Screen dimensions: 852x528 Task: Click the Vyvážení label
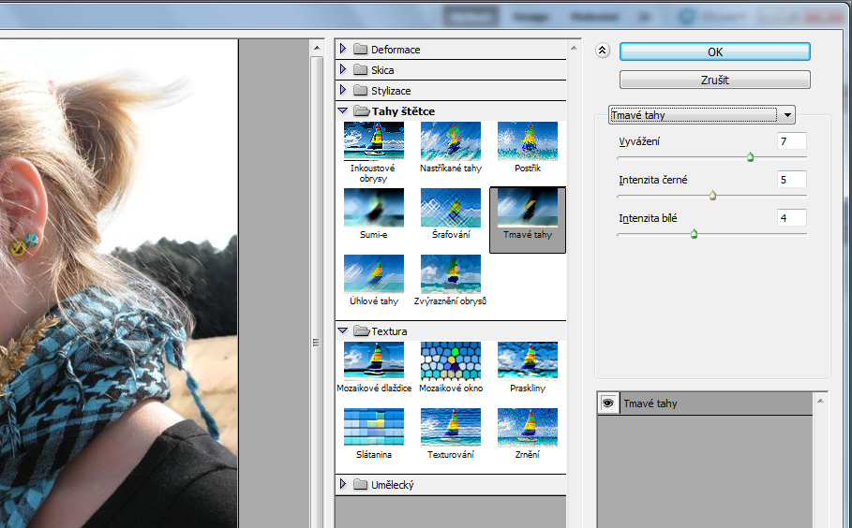coord(639,141)
